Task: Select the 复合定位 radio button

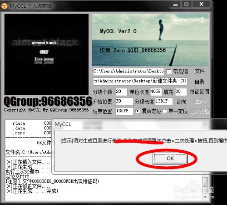Action: pyautogui.click(x=138, y=111)
